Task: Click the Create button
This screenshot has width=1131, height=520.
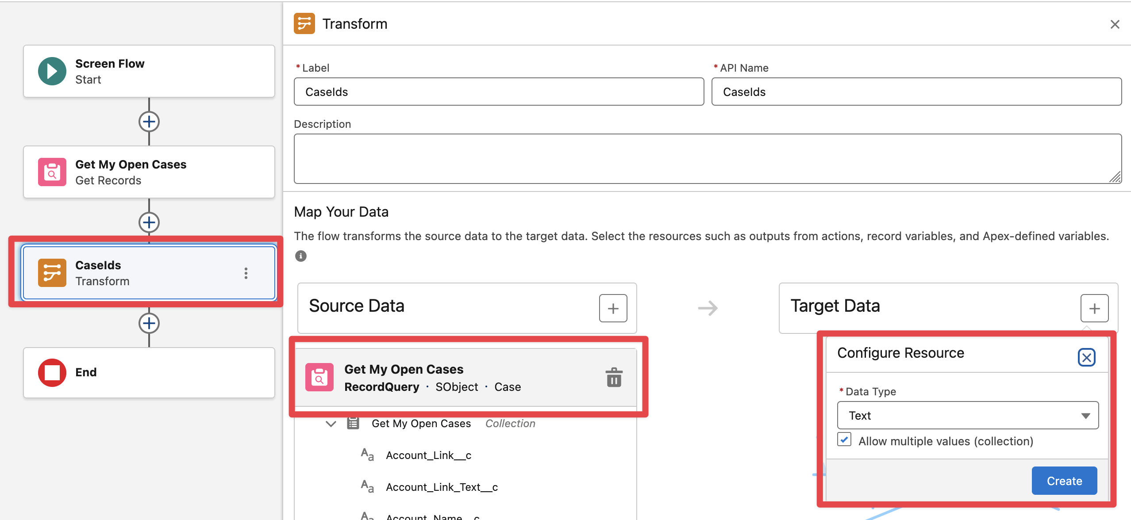Action: [1064, 481]
